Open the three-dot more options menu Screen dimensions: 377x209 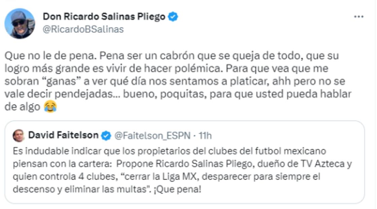coord(359,17)
